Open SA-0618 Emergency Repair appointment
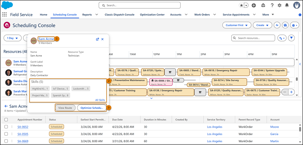The image size is (303, 145). 226,72
